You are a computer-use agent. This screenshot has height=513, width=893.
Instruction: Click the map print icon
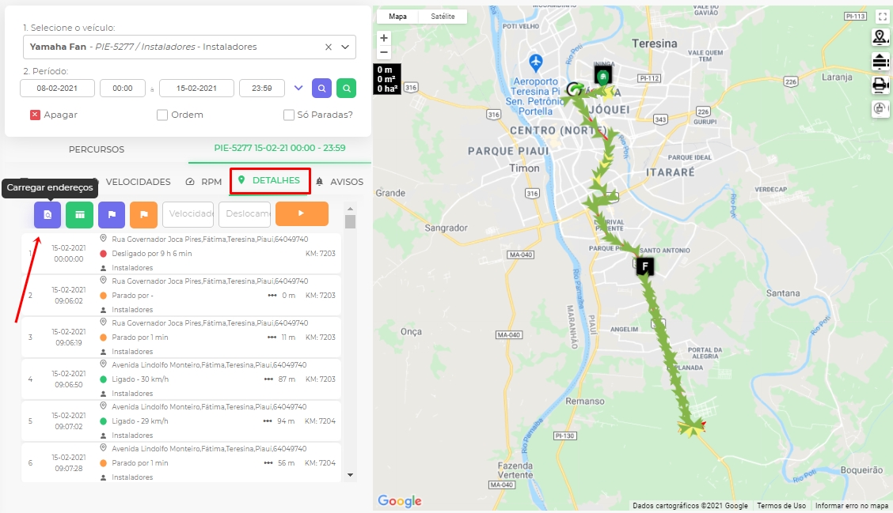(x=880, y=85)
